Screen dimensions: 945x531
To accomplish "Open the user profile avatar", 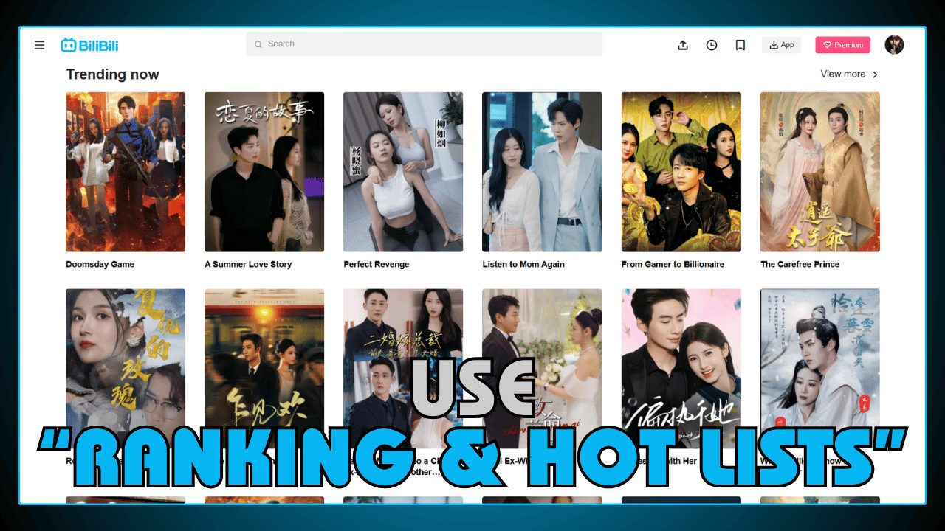I will pyautogui.click(x=894, y=45).
